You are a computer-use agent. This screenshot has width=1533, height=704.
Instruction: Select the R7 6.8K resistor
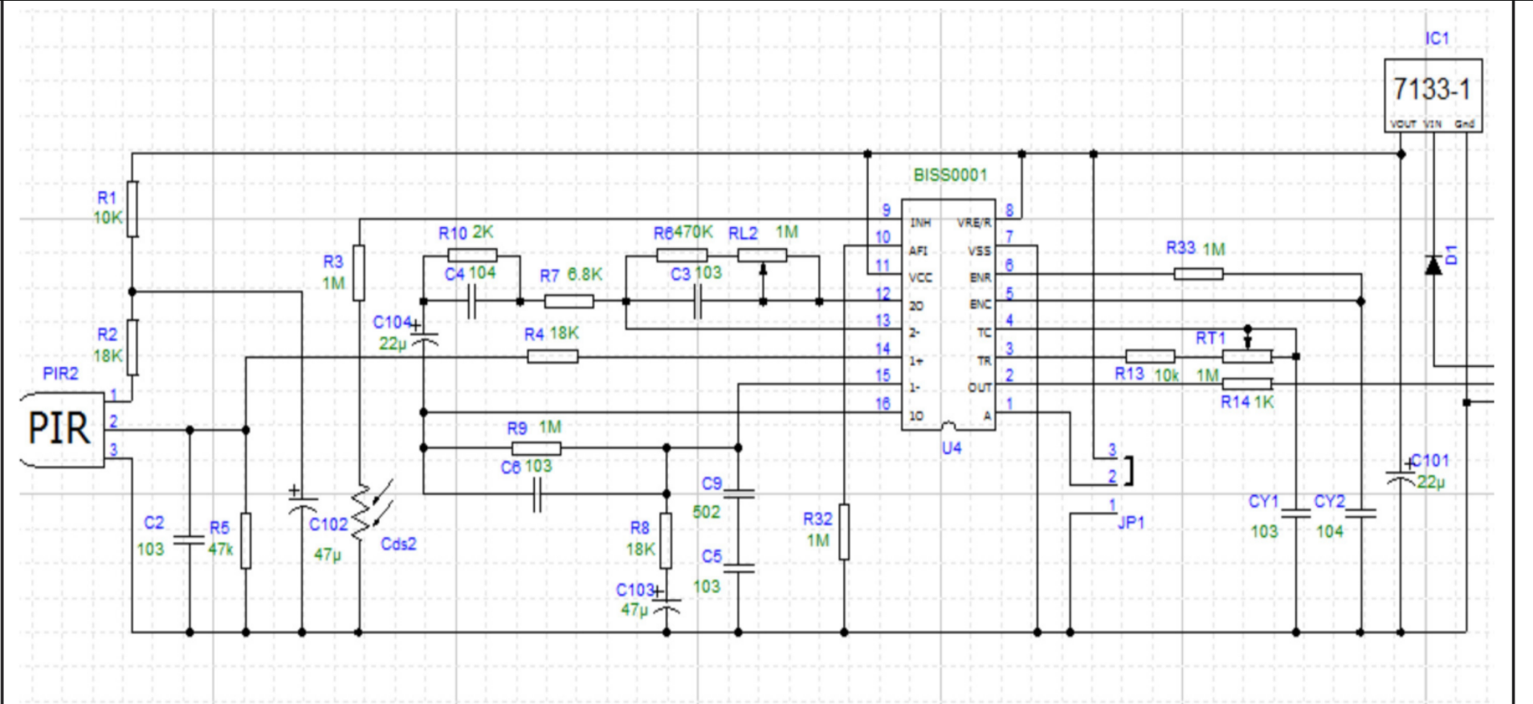(569, 302)
